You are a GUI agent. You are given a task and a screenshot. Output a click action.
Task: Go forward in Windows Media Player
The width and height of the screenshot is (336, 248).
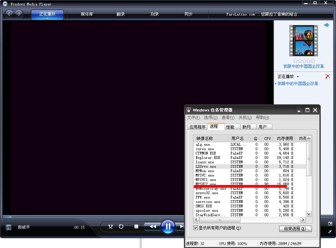click(19, 14)
